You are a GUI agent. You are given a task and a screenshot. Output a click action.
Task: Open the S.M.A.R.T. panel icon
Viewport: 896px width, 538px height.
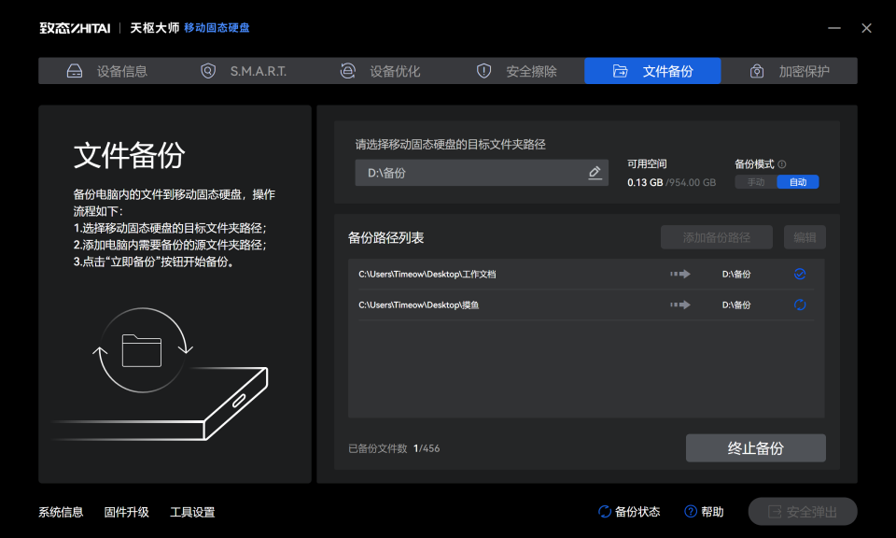(207, 70)
